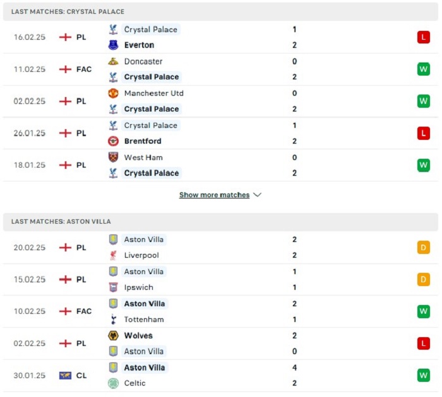Click the green W badge for Tottenham match
The width and height of the screenshot is (442, 397).
(424, 311)
